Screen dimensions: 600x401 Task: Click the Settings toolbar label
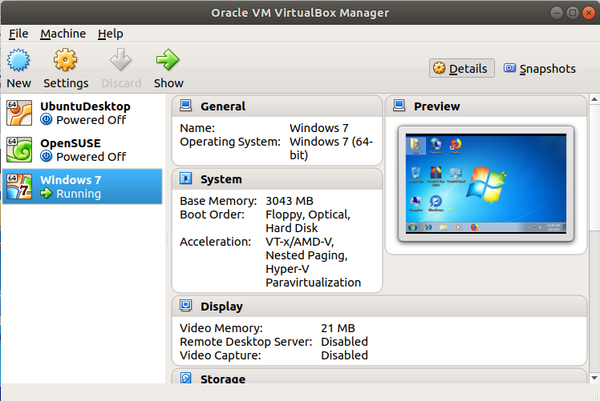[66, 83]
